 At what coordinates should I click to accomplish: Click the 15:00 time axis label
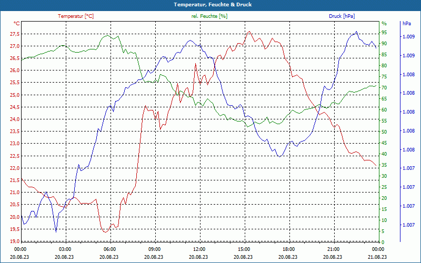[x=244, y=249]
